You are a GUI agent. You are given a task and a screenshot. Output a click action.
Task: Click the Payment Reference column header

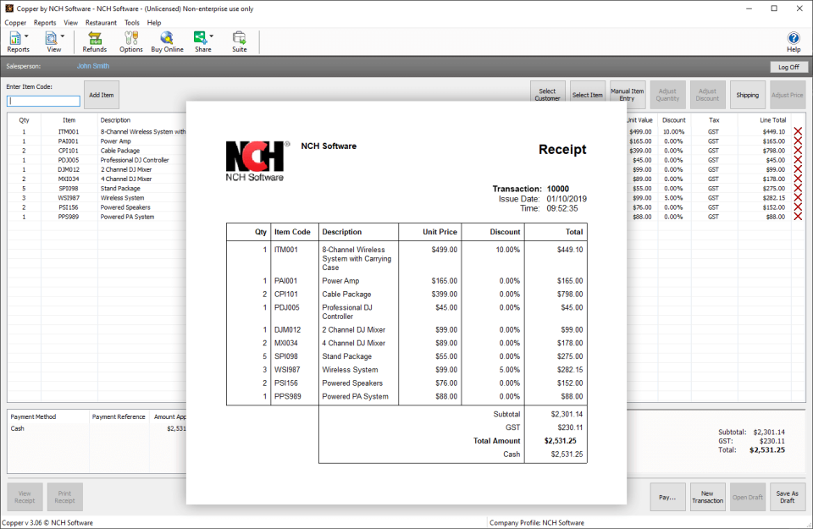[x=119, y=416]
